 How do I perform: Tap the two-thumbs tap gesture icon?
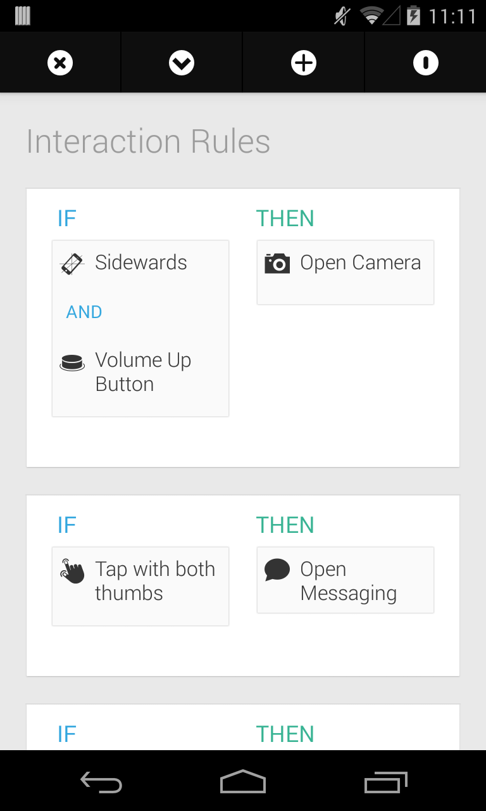[x=73, y=571]
